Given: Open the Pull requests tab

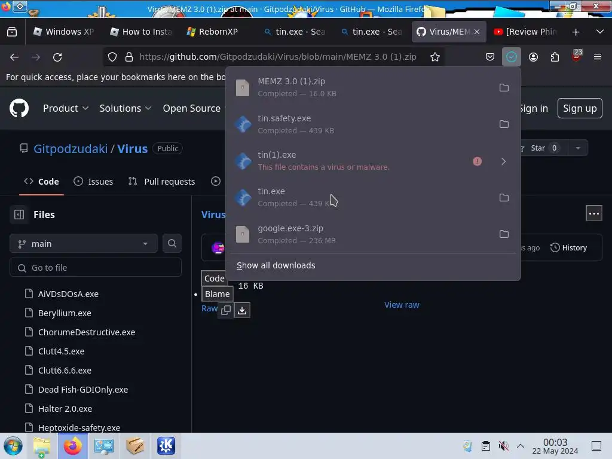Looking at the screenshot, I should 161,182.
